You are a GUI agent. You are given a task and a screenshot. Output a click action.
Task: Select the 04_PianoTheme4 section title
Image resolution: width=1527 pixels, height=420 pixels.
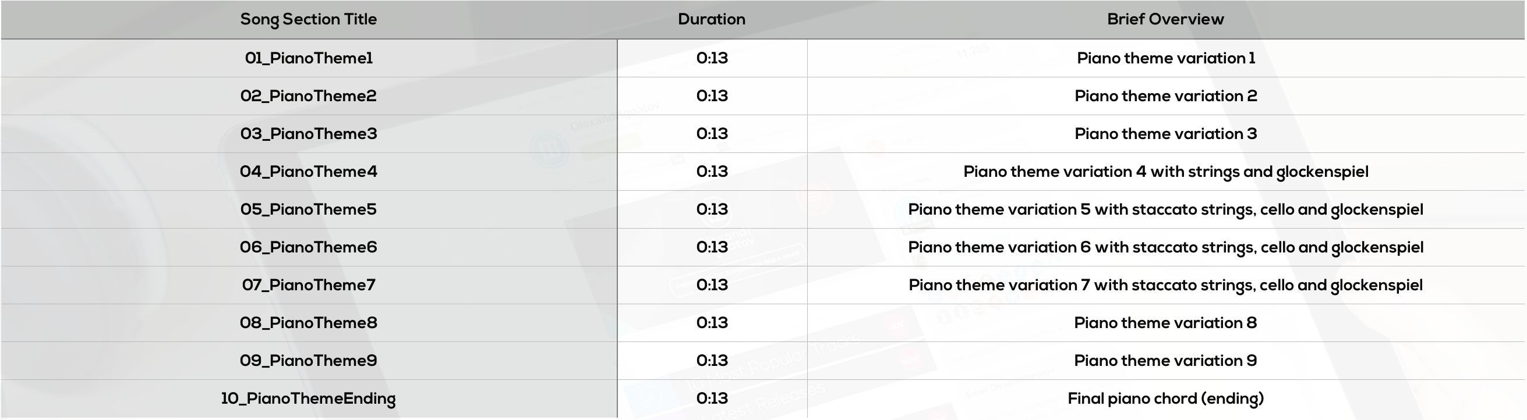(x=308, y=172)
